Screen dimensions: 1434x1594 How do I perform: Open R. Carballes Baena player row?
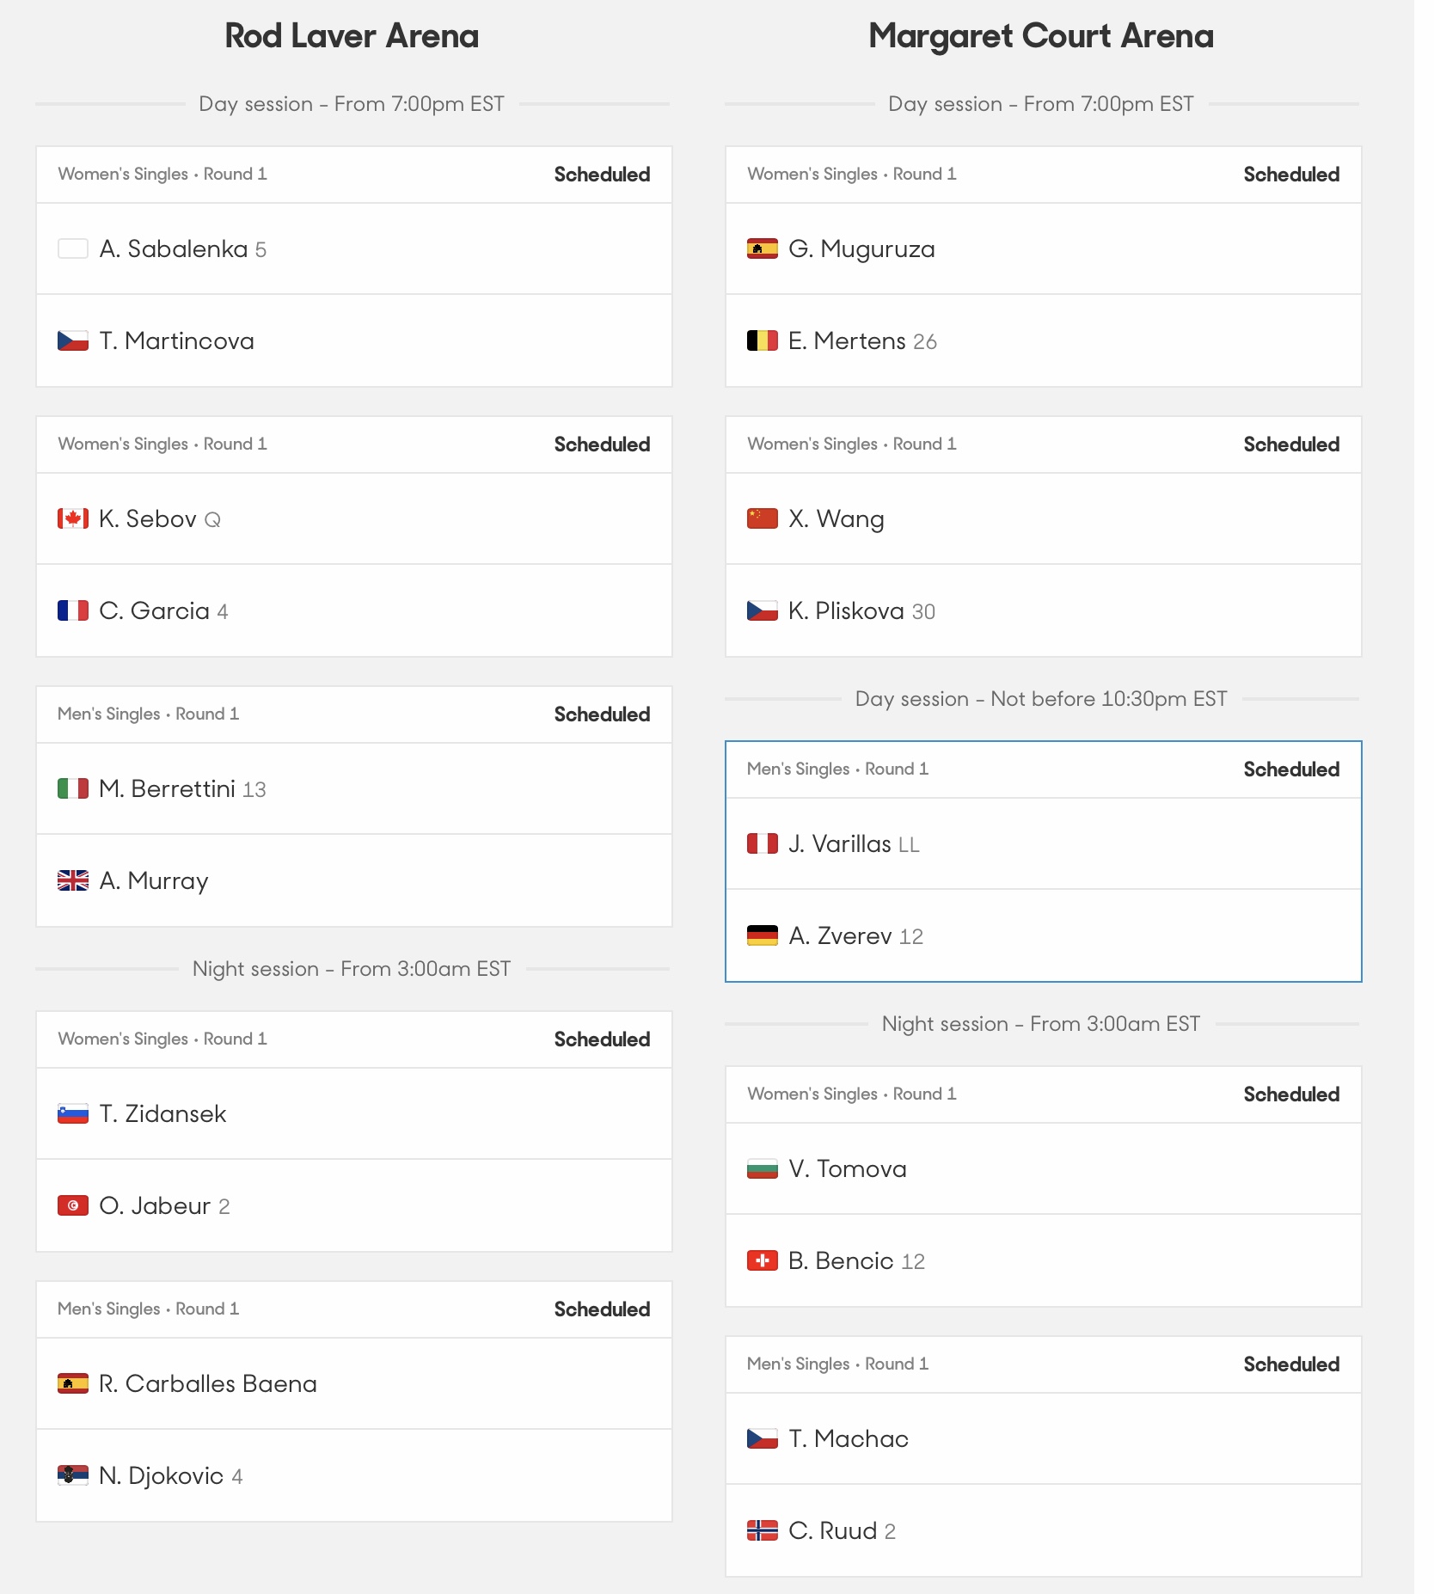click(x=354, y=1383)
